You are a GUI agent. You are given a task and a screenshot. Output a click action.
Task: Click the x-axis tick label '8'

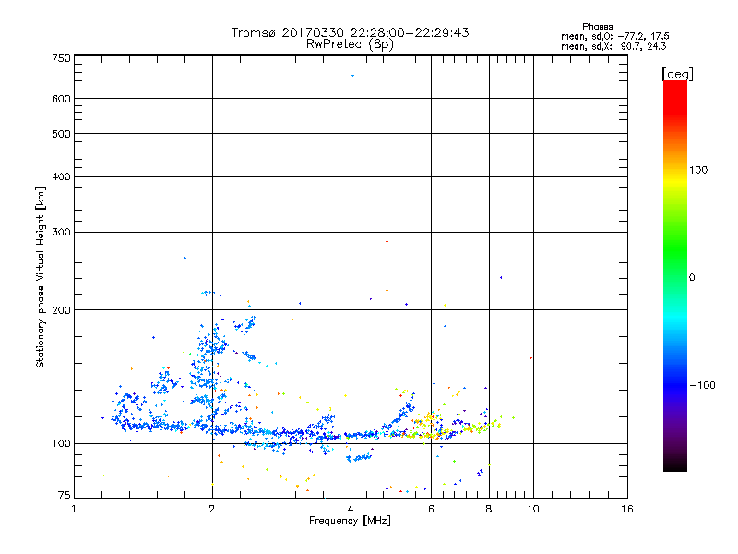point(489,509)
